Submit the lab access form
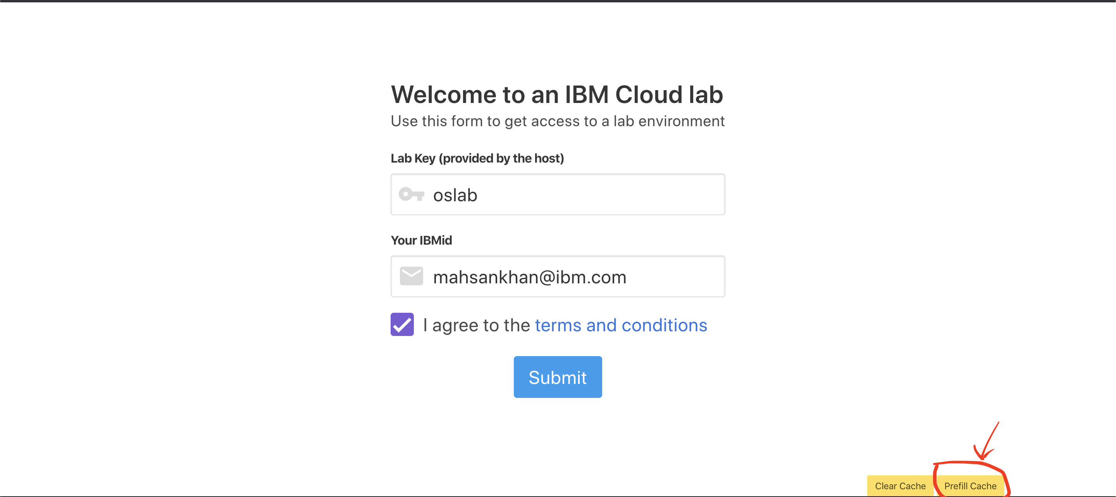This screenshot has height=497, width=1116. (x=558, y=377)
